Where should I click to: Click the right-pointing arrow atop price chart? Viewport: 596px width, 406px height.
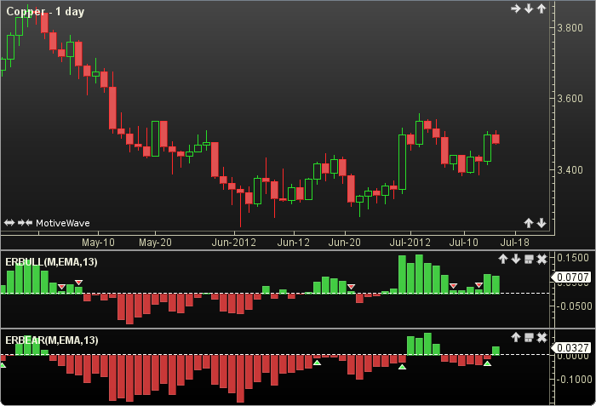click(x=515, y=9)
